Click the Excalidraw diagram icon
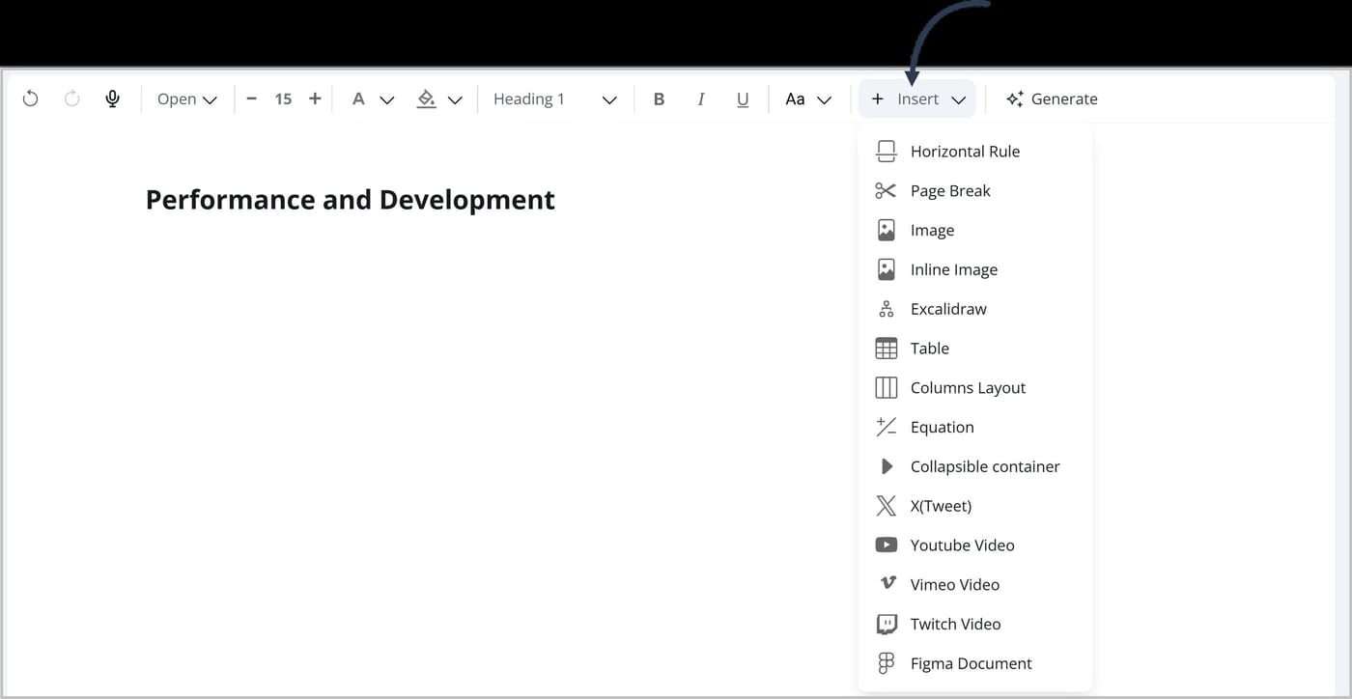 click(x=886, y=309)
